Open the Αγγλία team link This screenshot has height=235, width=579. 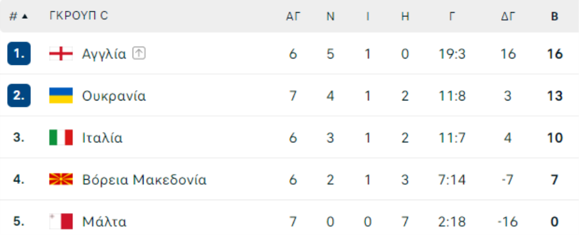click(x=104, y=54)
